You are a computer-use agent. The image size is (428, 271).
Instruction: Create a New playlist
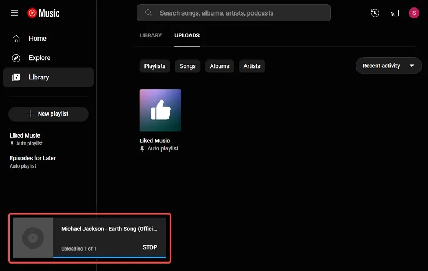[x=48, y=114]
